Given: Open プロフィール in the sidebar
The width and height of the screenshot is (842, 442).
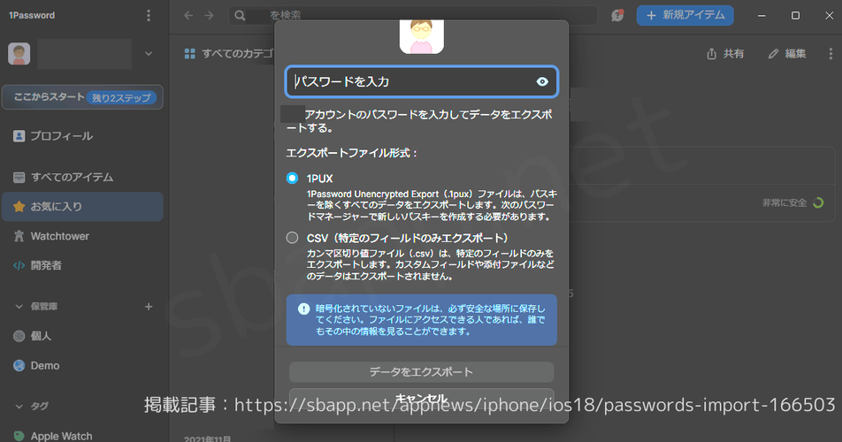Looking at the screenshot, I should pos(83,136).
